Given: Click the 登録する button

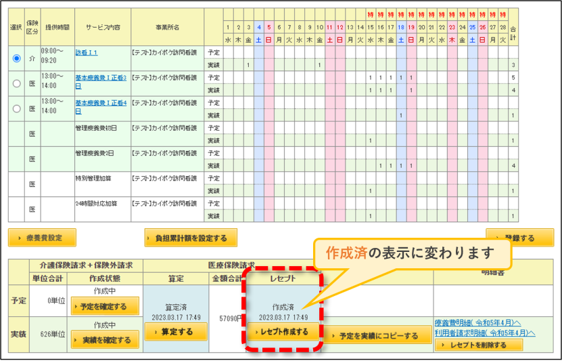Looking at the screenshot, I should click(x=519, y=238).
